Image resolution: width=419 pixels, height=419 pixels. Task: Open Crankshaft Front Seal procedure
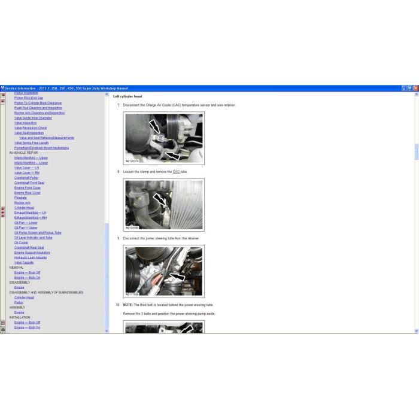pyautogui.click(x=29, y=183)
